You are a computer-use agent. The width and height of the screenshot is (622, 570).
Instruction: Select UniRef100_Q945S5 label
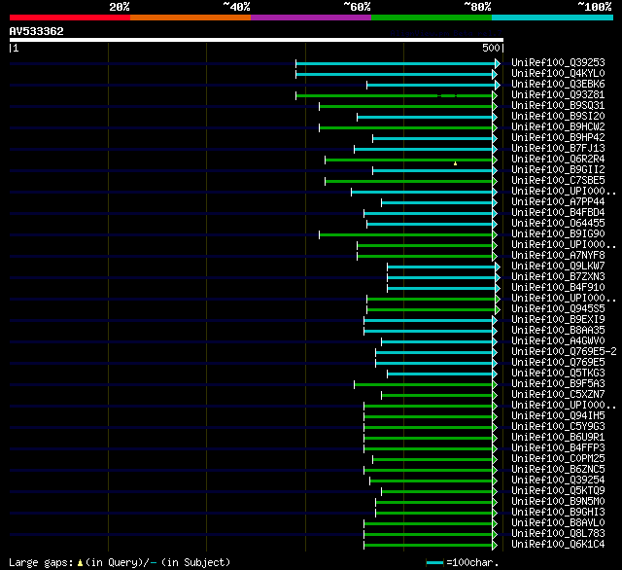(x=558, y=308)
